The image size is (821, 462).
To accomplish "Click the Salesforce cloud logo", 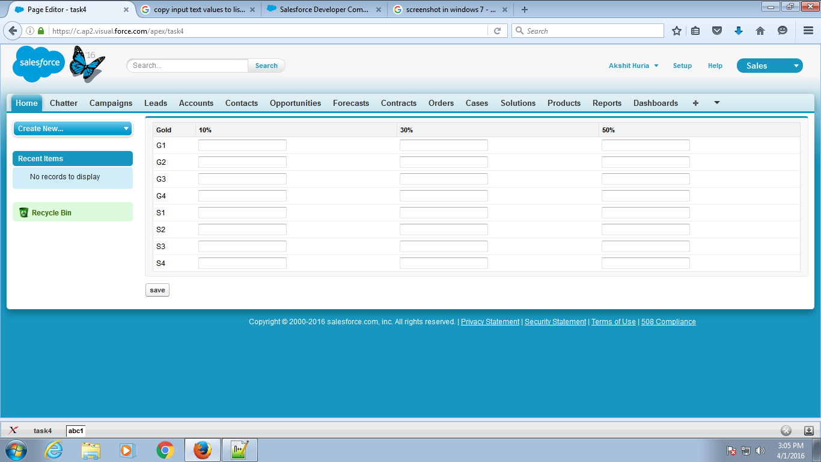I will click(39, 63).
